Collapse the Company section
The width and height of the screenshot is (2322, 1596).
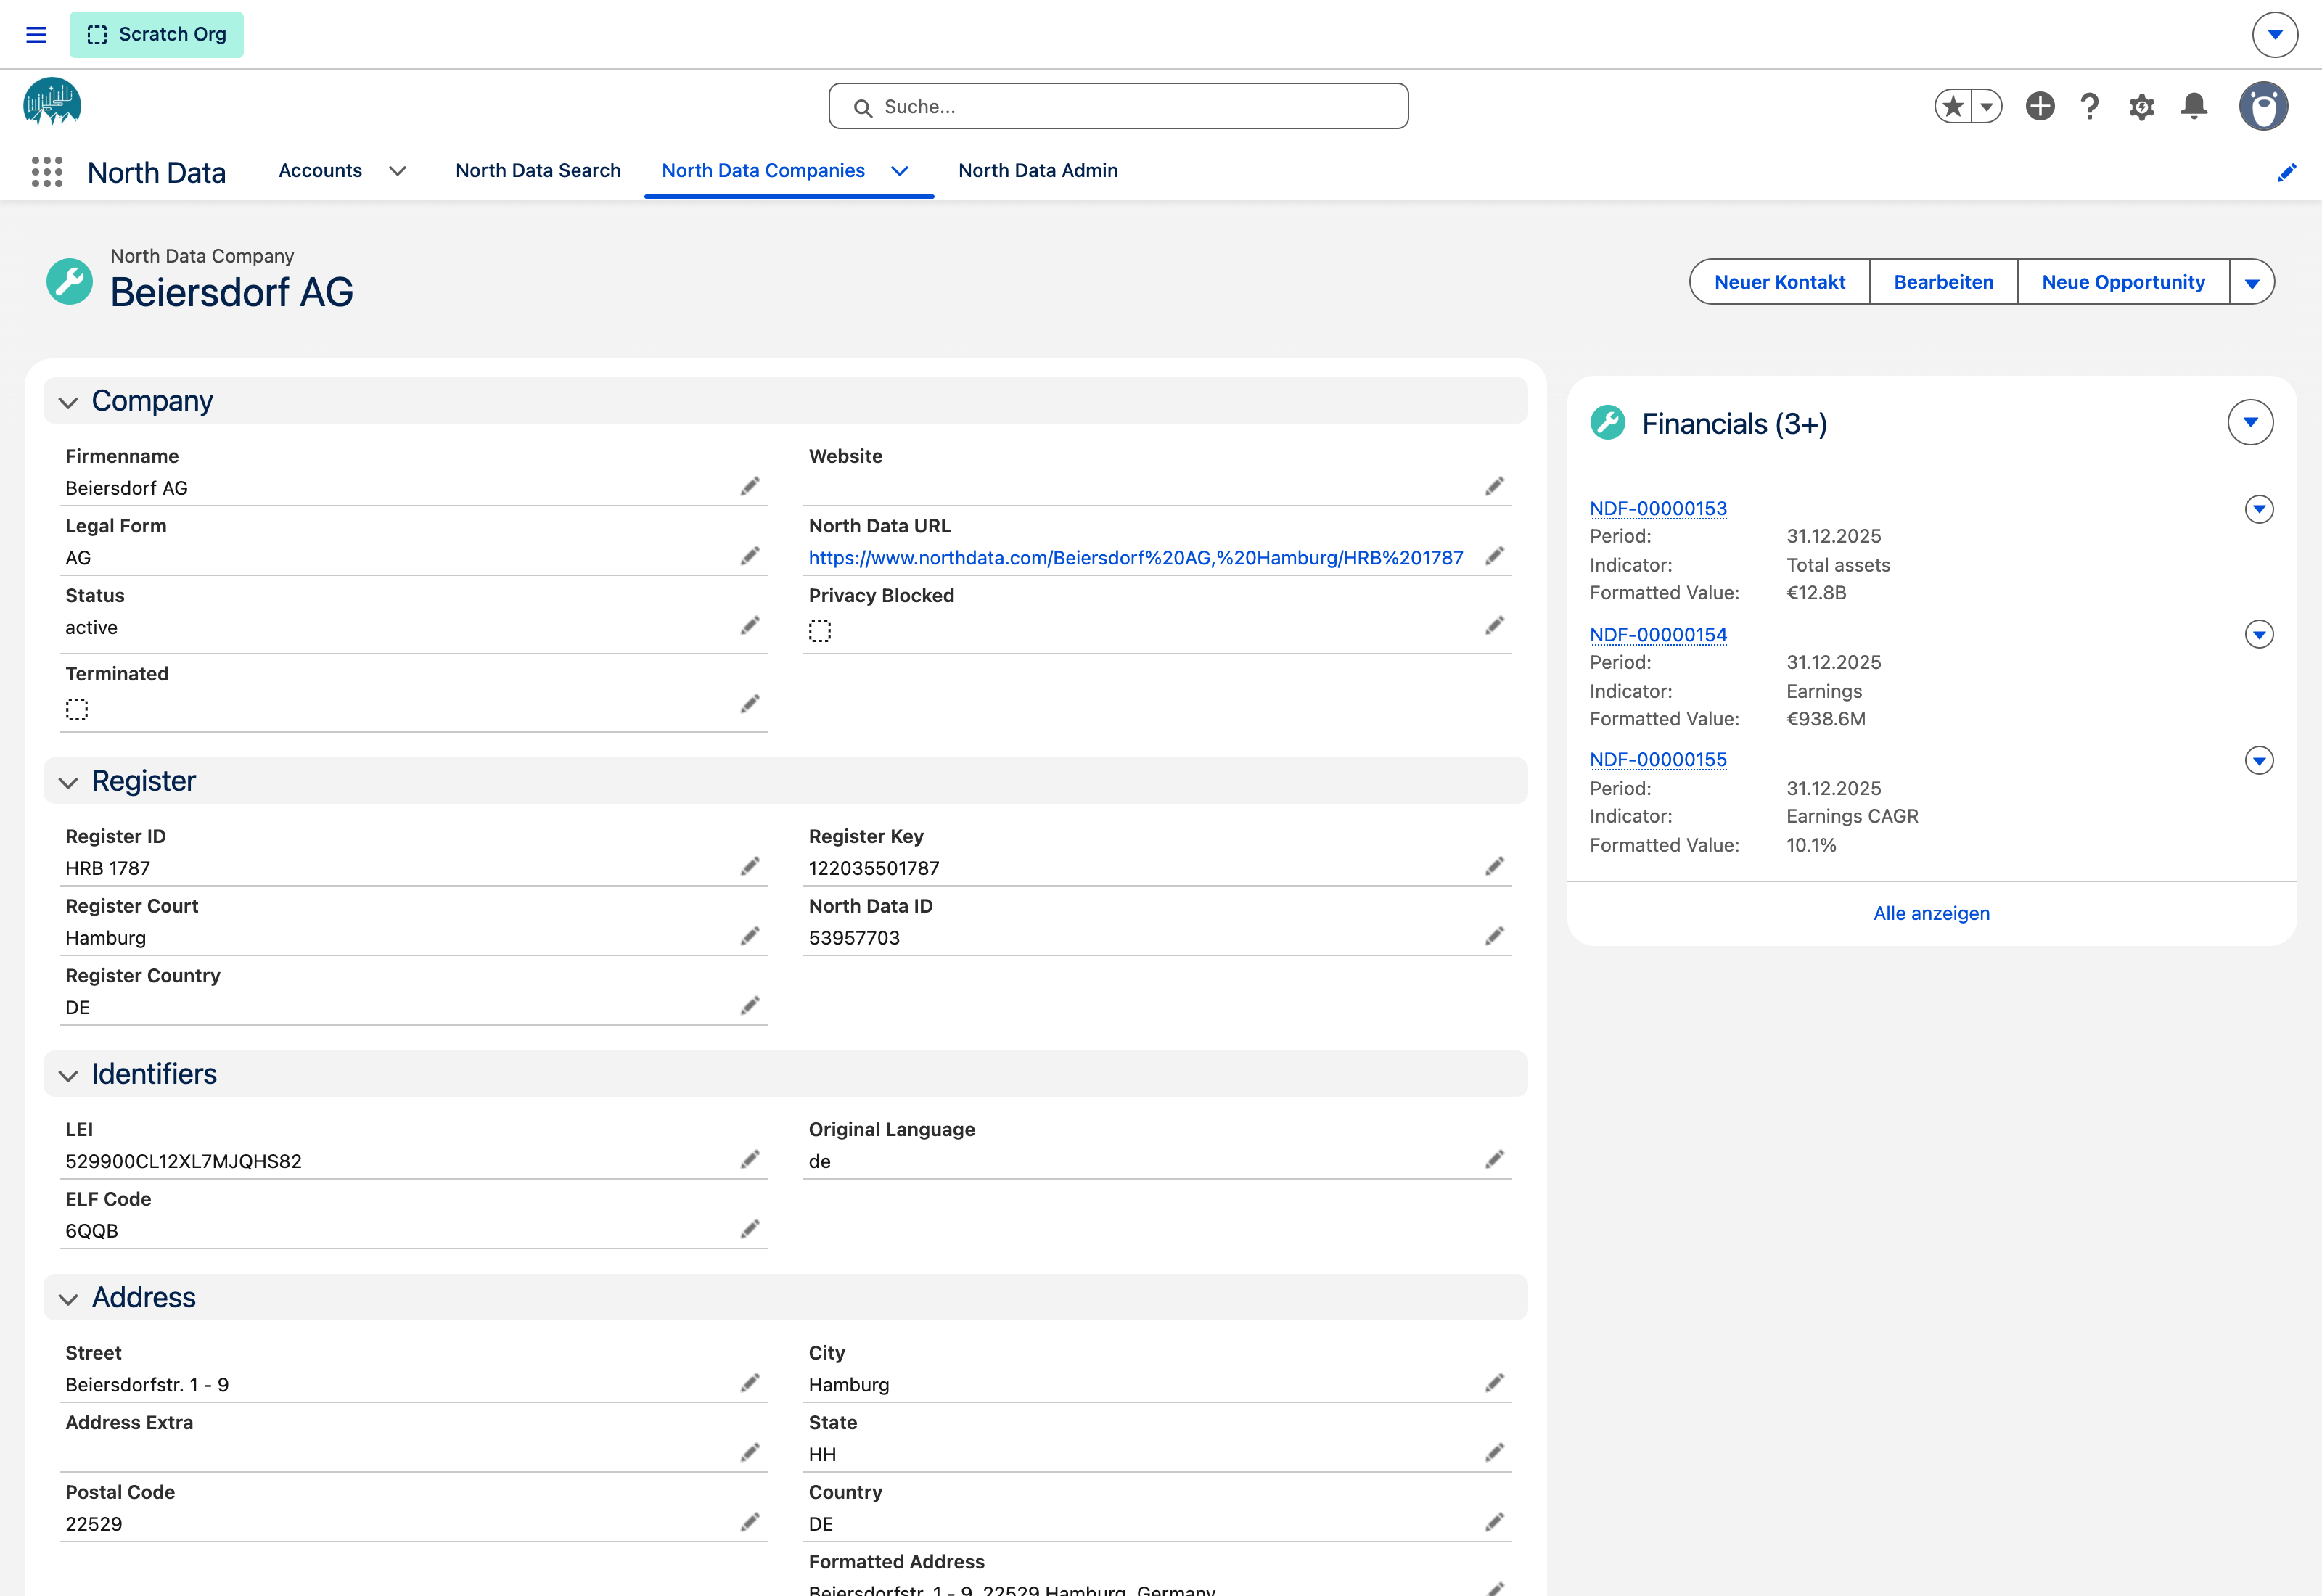point(68,402)
